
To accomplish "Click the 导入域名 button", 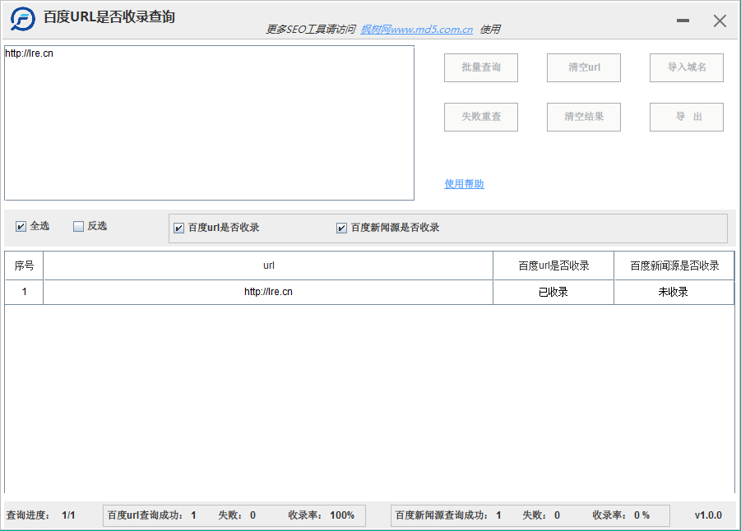I will [687, 67].
